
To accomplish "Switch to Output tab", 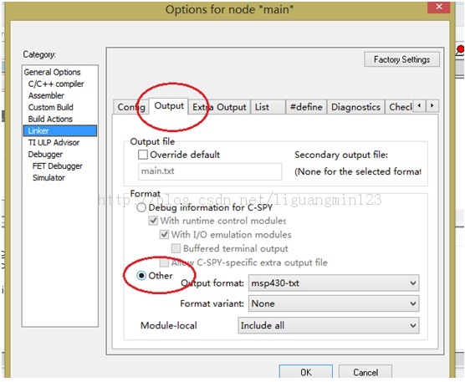I will click(169, 106).
